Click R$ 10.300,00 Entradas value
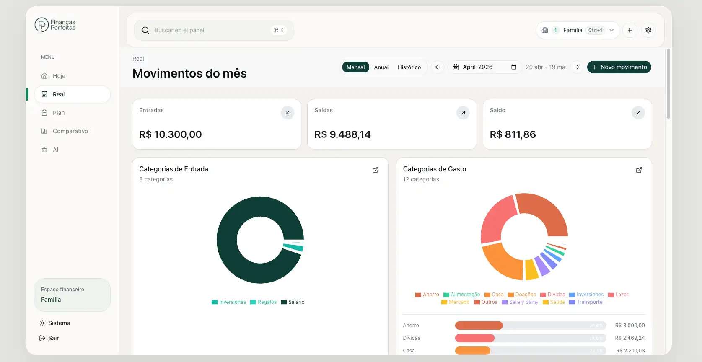 (171, 134)
